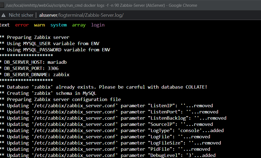Screen dimensions: 261x158
Task: Click the log line for parameter "LogFile"
Action: pos(105,137)
